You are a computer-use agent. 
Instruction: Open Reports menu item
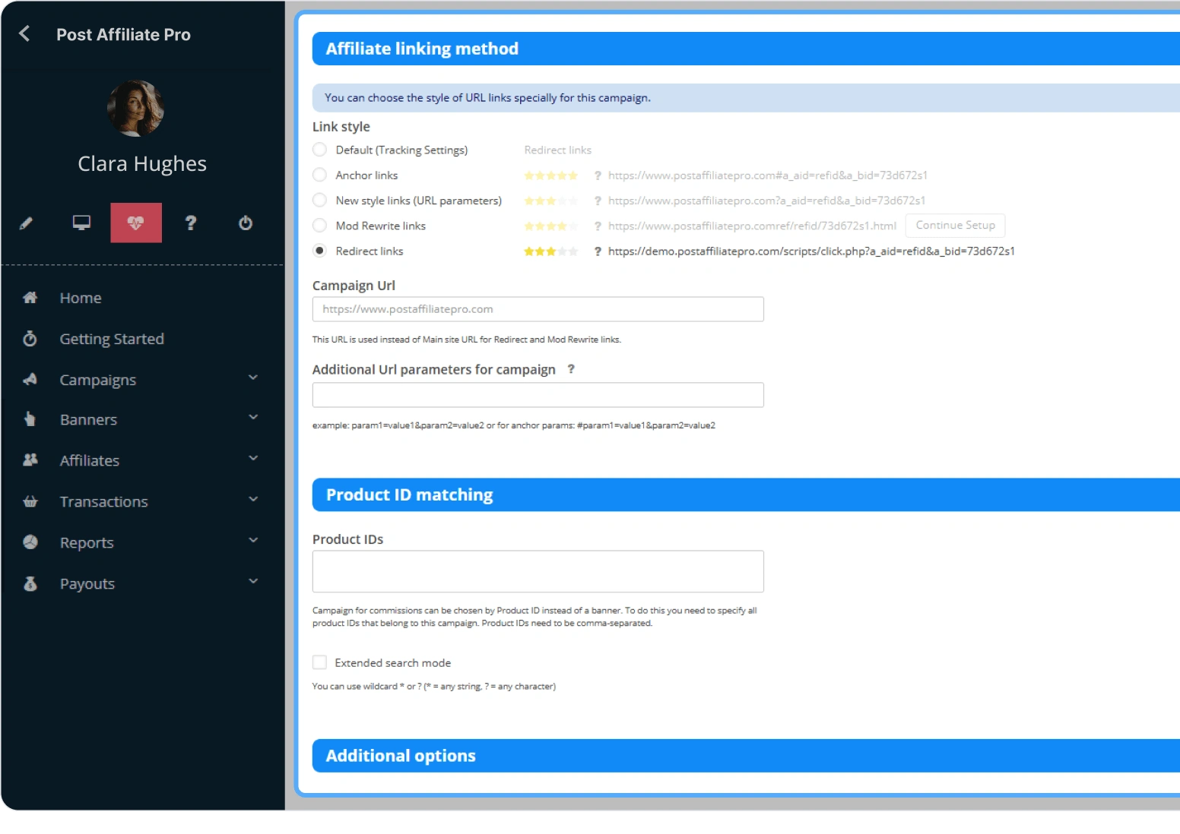coord(87,542)
